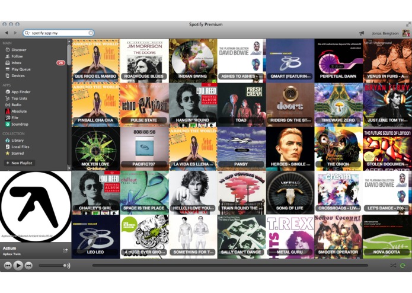Screen dimensions: 412x293
Task: Open the Jonas Bengtson user profile
Action: pos(385,33)
